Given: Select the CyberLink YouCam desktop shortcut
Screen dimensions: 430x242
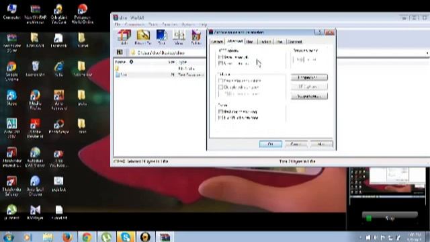Looking at the screenshot, I should (x=58, y=13).
